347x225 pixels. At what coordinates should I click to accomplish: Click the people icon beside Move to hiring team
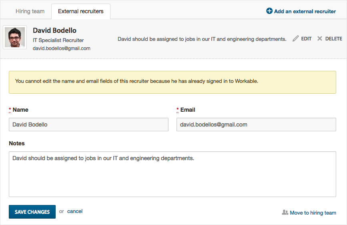[285, 213]
